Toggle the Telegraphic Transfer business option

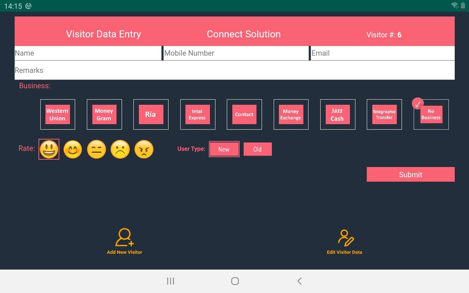[x=384, y=114]
